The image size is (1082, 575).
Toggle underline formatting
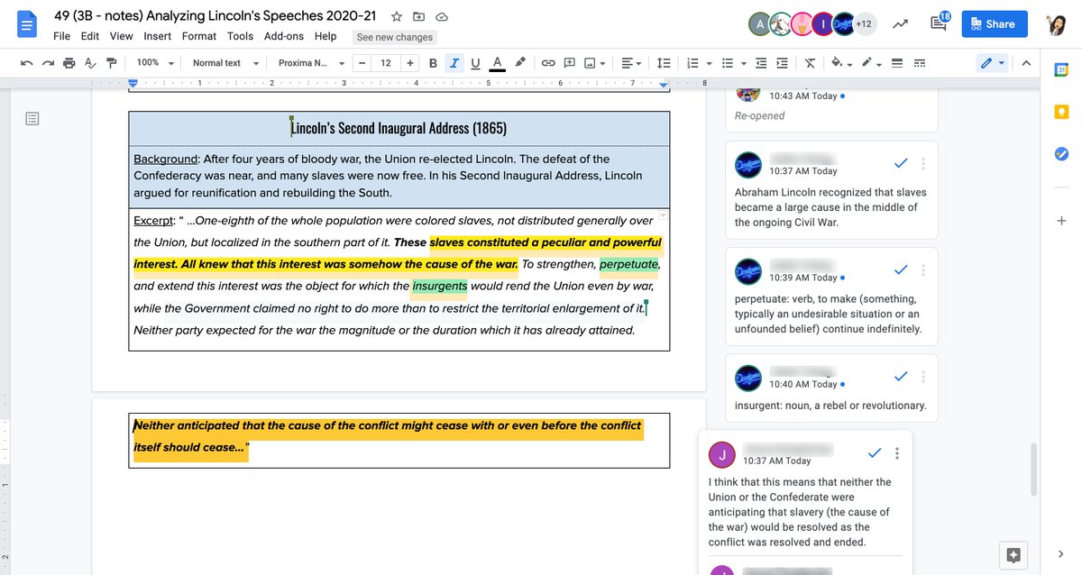click(475, 63)
